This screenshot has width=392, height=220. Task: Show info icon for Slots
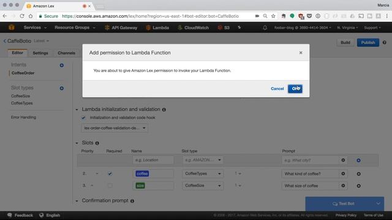click(x=97, y=143)
